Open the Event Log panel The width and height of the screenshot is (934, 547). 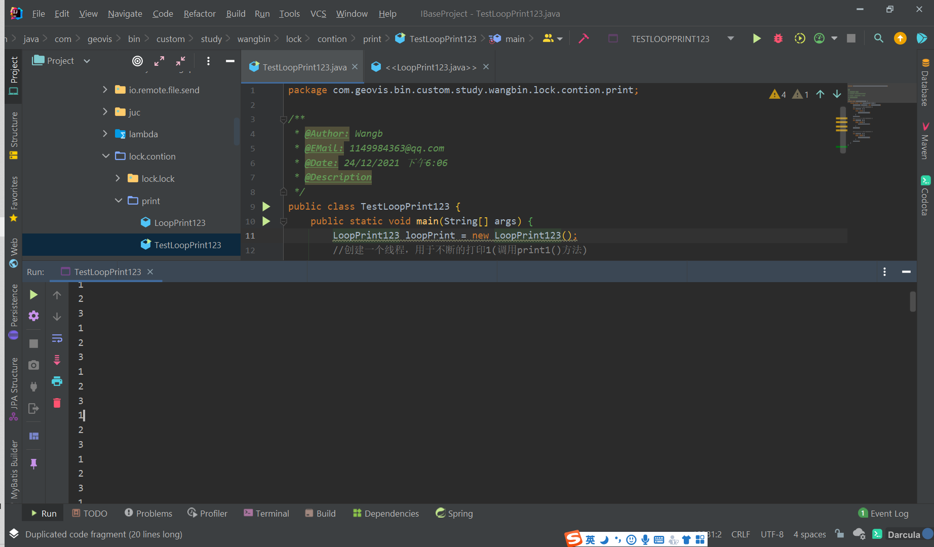point(883,513)
